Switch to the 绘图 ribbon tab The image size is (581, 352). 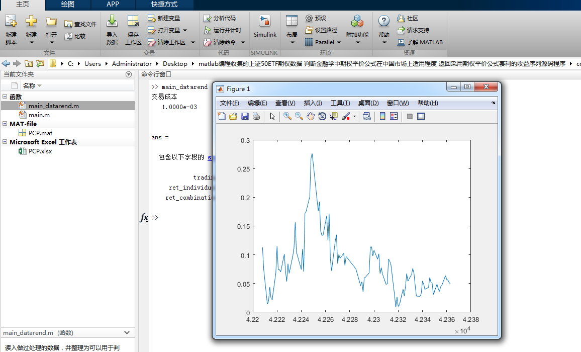click(x=68, y=5)
